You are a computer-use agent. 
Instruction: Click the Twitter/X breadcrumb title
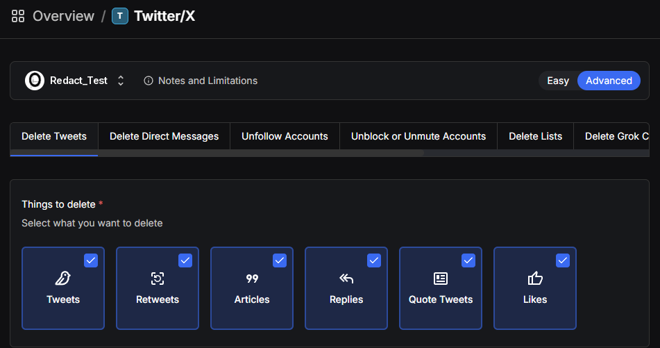(x=164, y=16)
